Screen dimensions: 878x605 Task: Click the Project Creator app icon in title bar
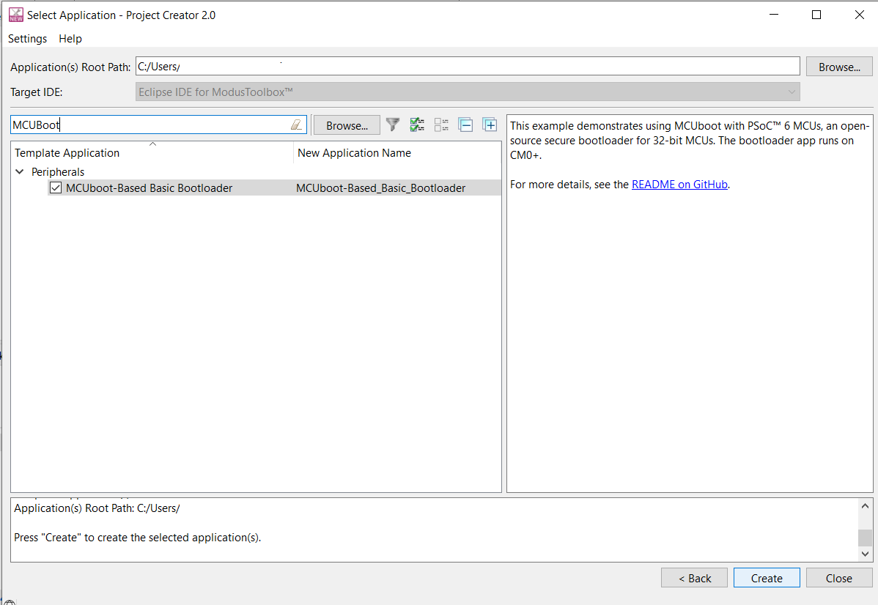tap(15, 15)
